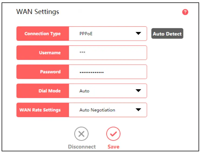This screenshot has height=154, width=201.
Task: Expand the Dial Mode dropdown arrow
Action: click(138, 91)
